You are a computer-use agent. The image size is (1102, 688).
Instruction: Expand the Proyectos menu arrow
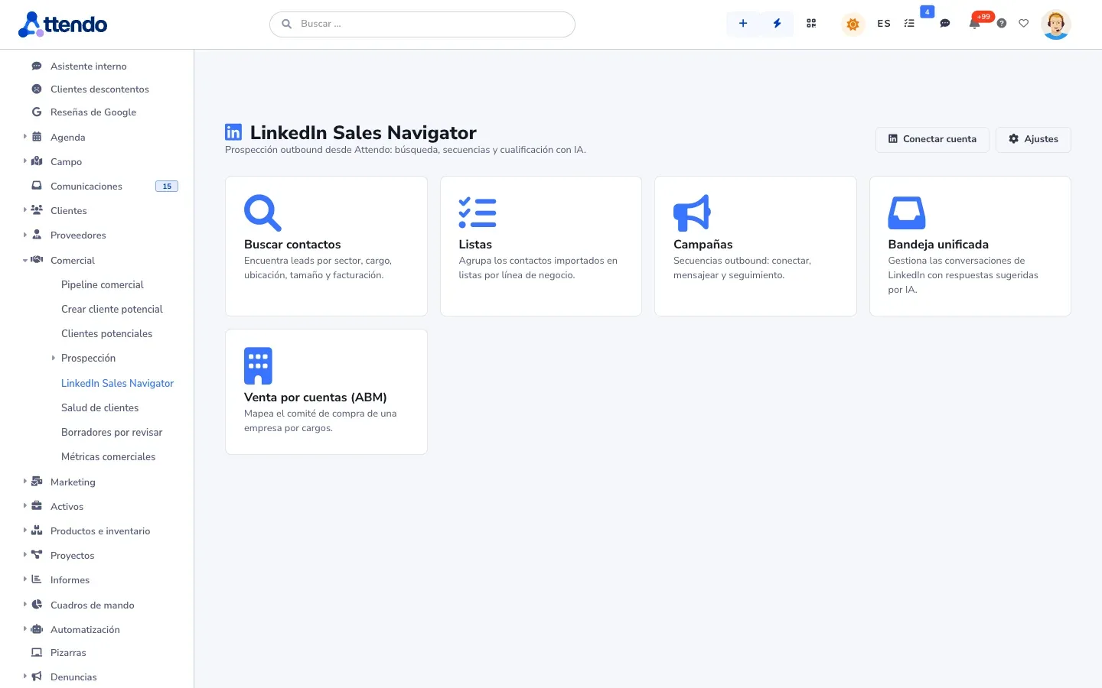[24, 555]
